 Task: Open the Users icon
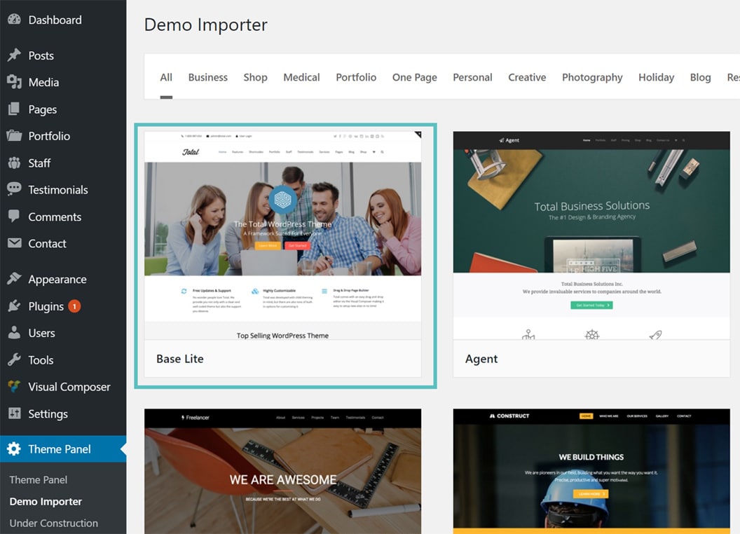coord(15,333)
